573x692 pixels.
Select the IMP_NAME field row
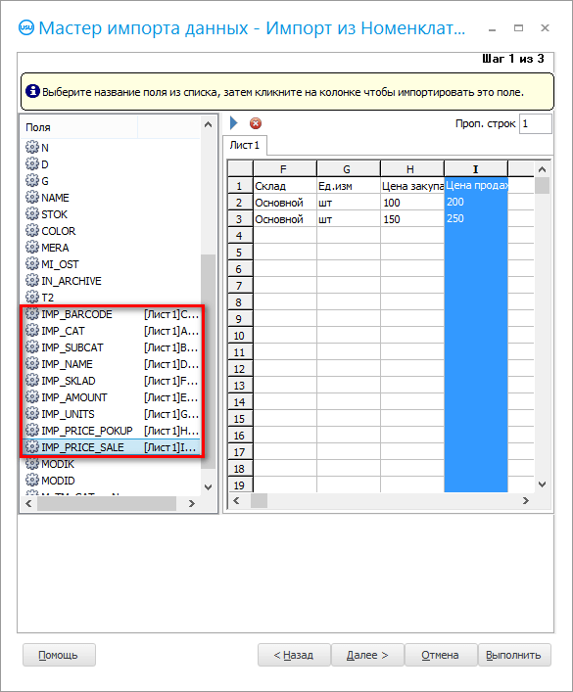[111, 364]
